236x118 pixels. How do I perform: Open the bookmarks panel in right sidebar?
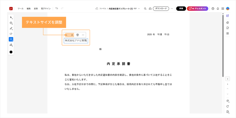click(228, 28)
